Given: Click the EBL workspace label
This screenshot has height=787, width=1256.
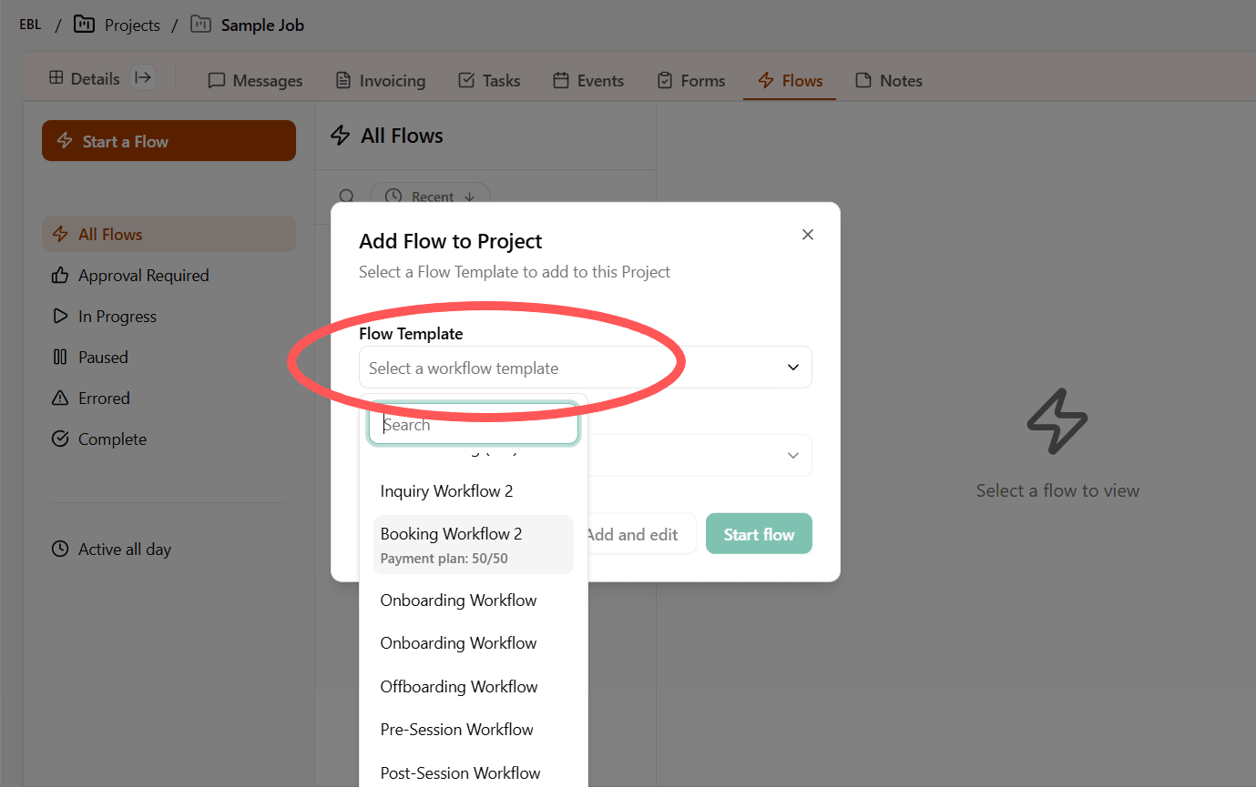Looking at the screenshot, I should 30,25.
